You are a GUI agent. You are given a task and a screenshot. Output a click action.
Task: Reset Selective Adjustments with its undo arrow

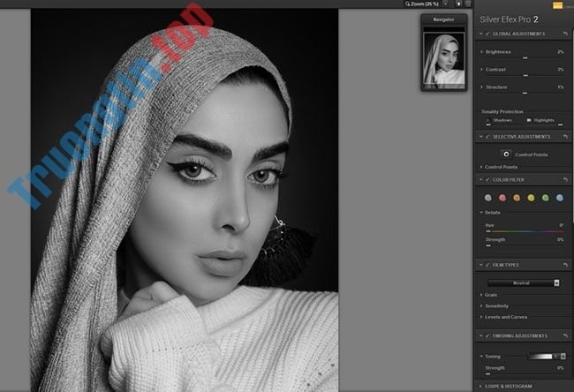point(565,137)
